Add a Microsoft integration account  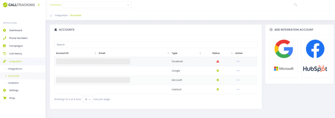pyautogui.click(x=284, y=69)
